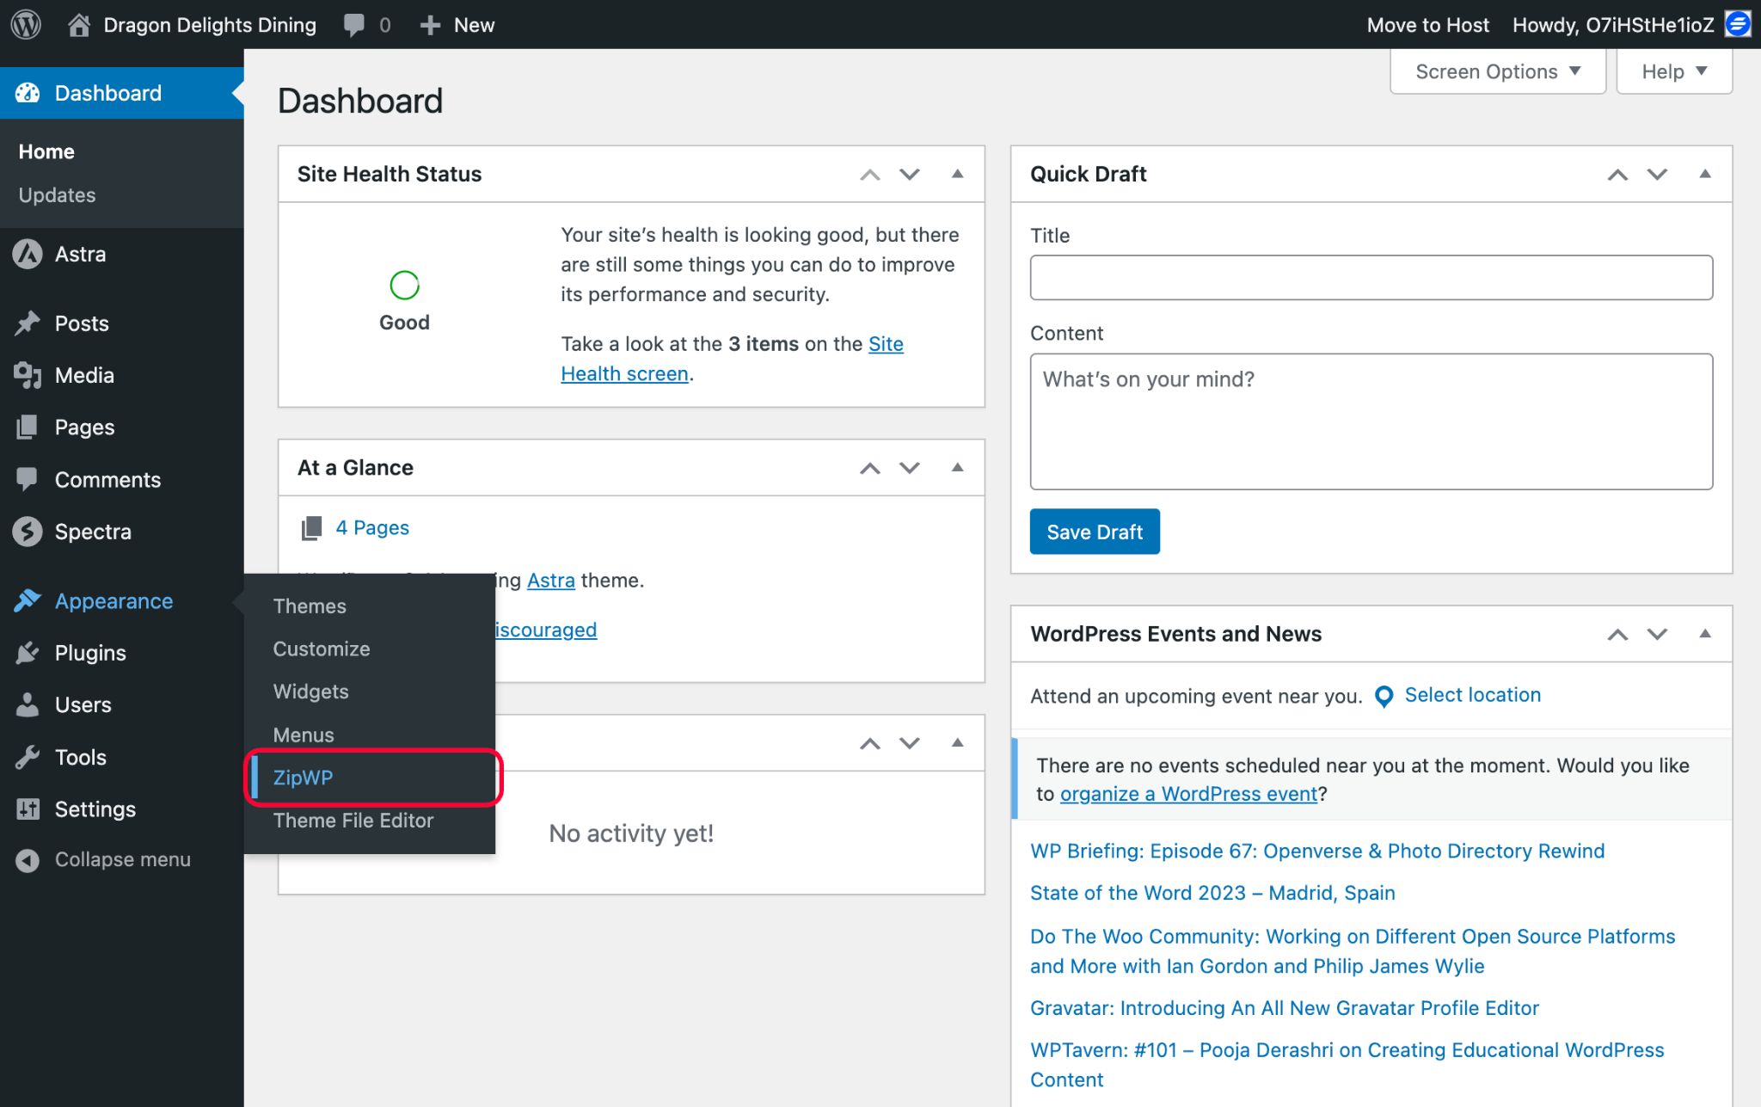Viewport: 1761px width, 1107px height.
Task: Toggle the WordPress Events and News panel
Action: point(1704,634)
